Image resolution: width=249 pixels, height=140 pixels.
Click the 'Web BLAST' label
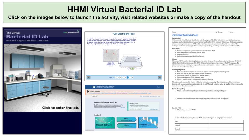click(x=98, y=115)
